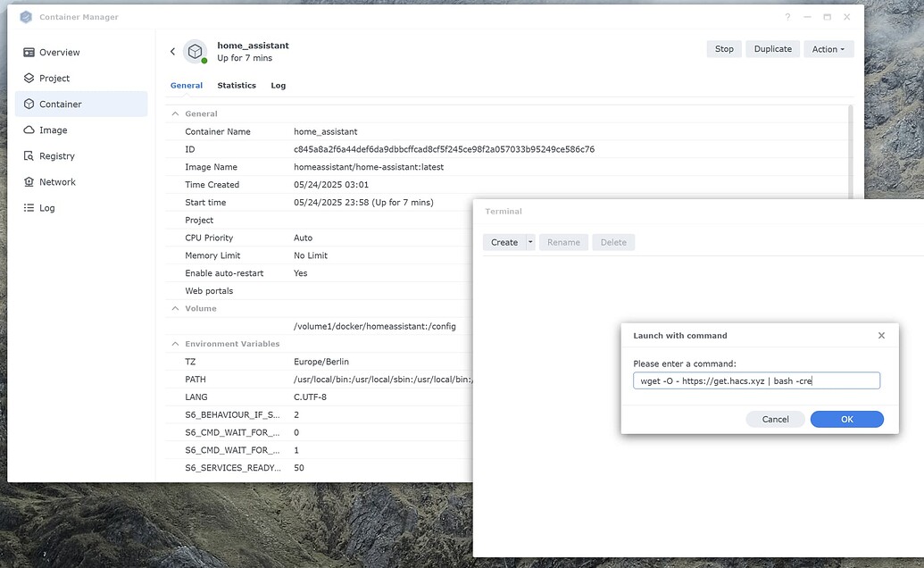
Task: Click Delete in the Terminal window
Action: [613, 242]
